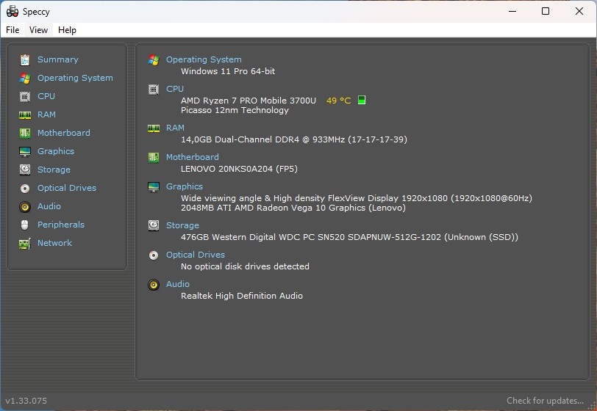Go to Operating System section in sidebar
Screen dimensions: 597x411
(x=75, y=78)
